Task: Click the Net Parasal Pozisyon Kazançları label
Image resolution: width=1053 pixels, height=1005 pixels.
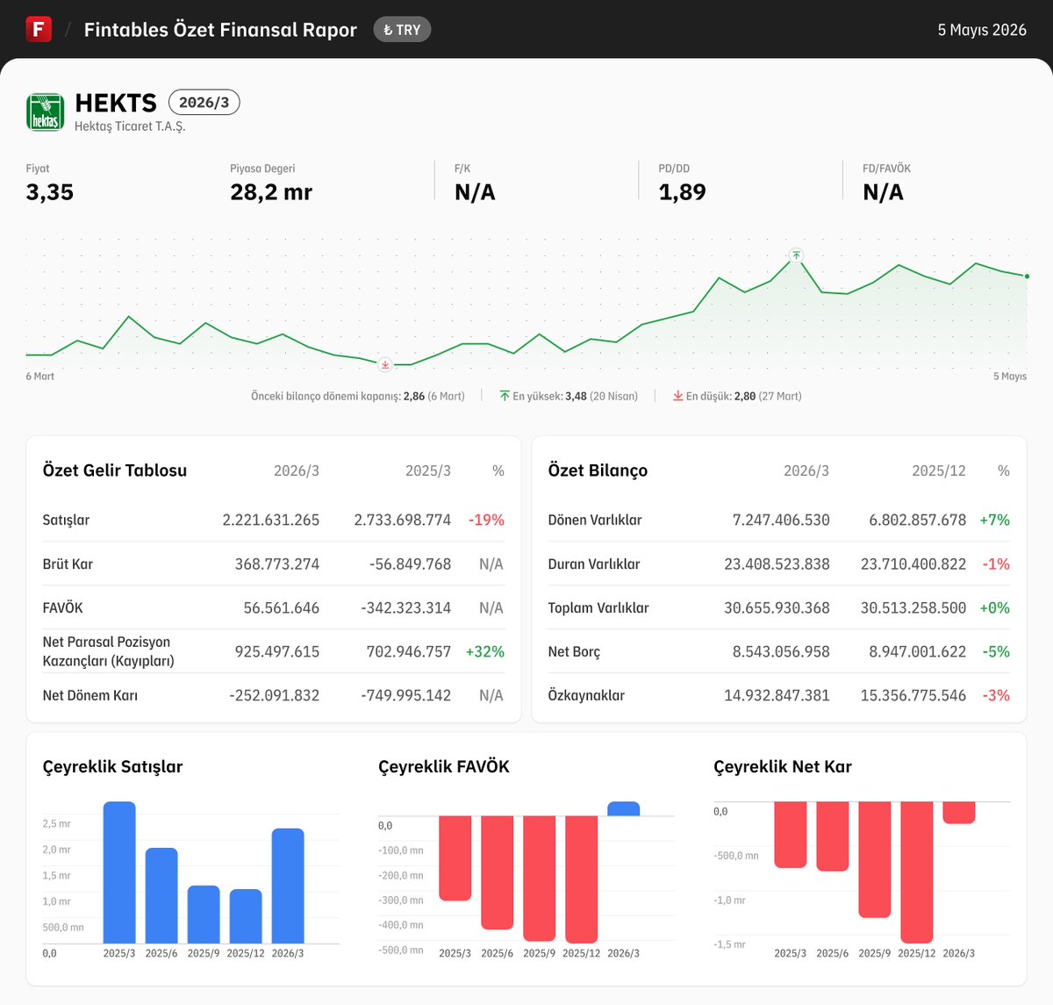Action: 108,651
